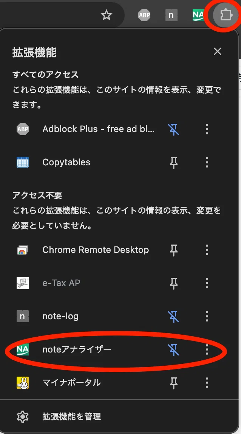Unpin note-log from the toolbar
The height and width of the screenshot is (434, 241).
click(174, 316)
